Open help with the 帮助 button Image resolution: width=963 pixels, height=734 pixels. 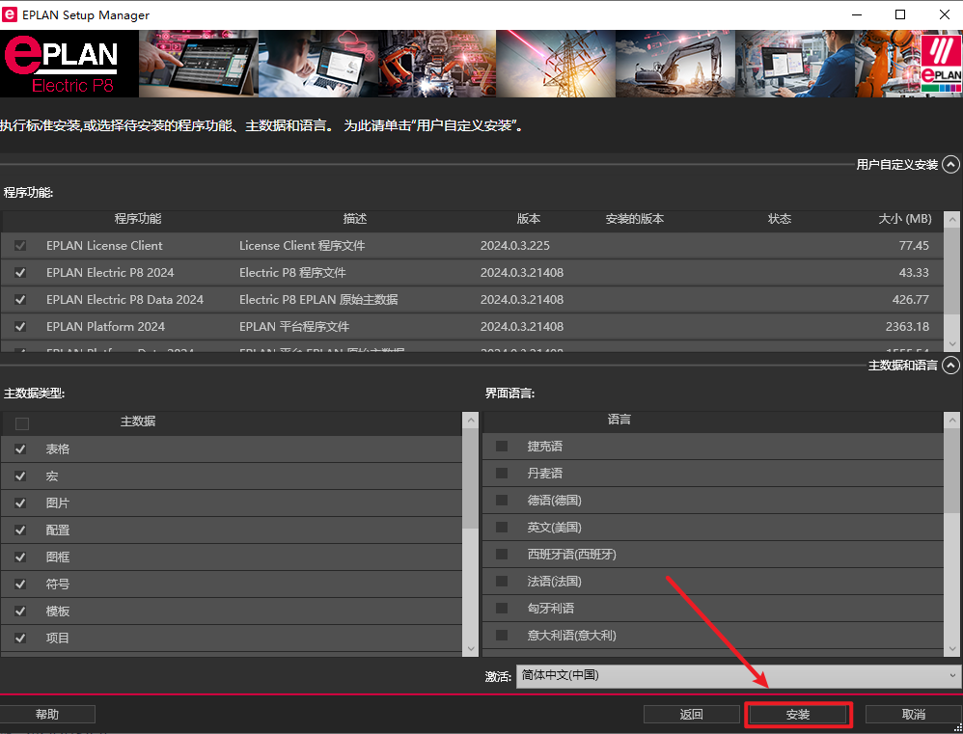point(47,715)
